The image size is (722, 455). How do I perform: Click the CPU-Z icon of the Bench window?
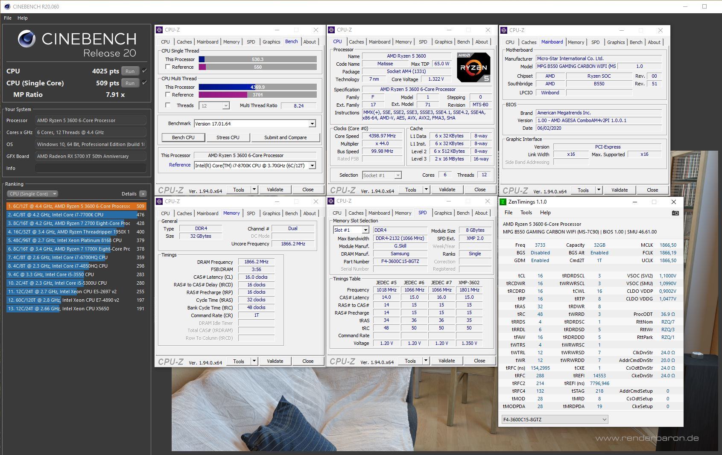(x=160, y=30)
